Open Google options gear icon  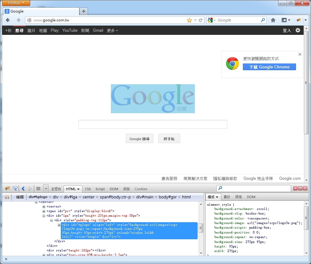[x=298, y=30]
